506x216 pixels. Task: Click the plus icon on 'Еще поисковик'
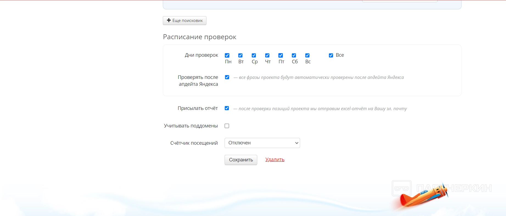click(x=169, y=20)
